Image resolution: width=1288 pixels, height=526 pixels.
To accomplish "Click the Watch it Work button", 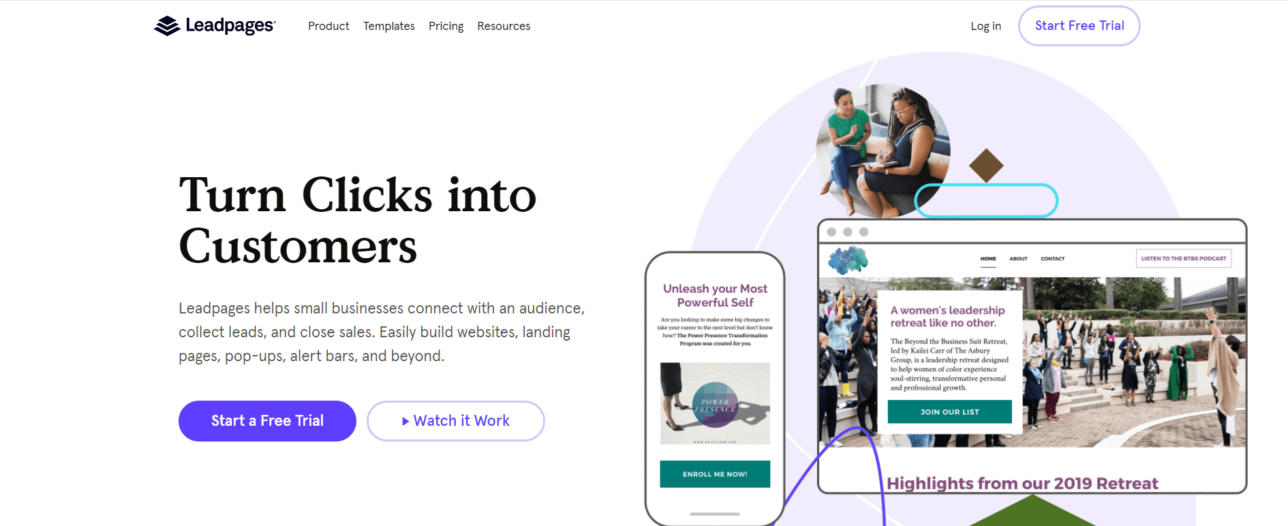I will (456, 421).
